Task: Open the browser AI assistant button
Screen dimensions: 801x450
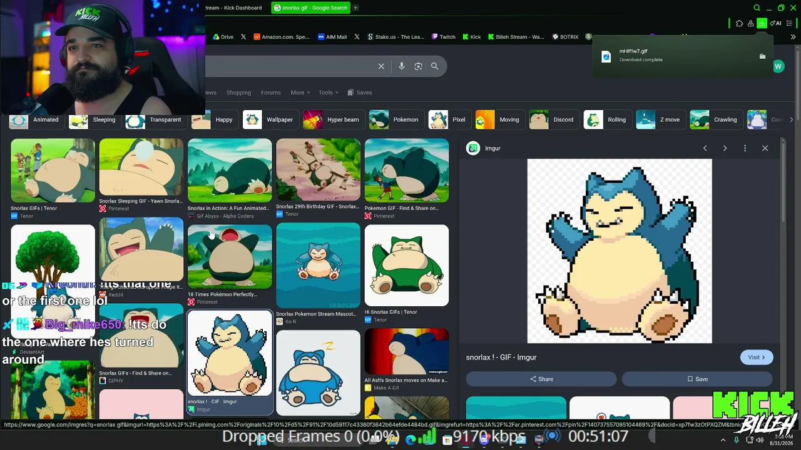Action: (776, 23)
